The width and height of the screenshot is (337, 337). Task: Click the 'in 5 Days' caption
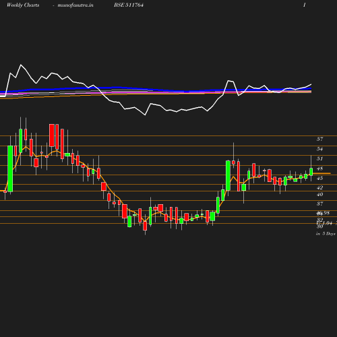[x=326, y=234]
